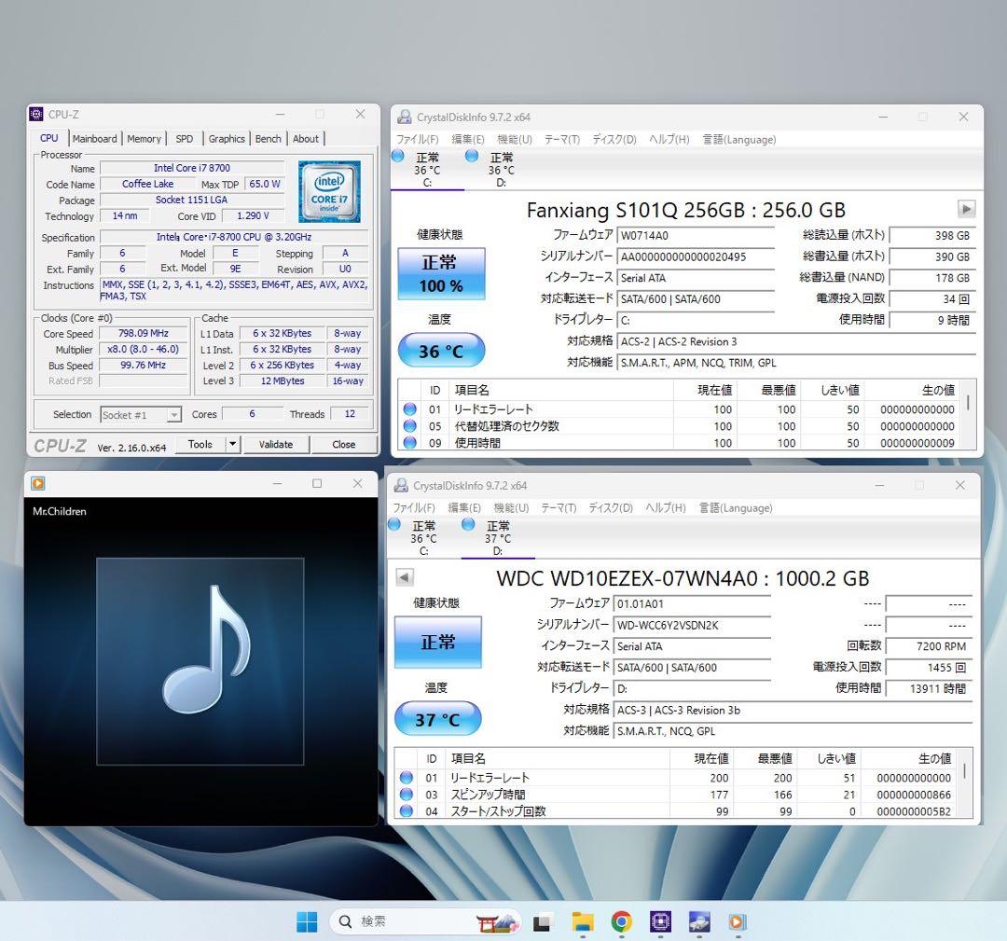Open File Explorer from the taskbar
Viewport: 1007px width, 941px height.
582,920
